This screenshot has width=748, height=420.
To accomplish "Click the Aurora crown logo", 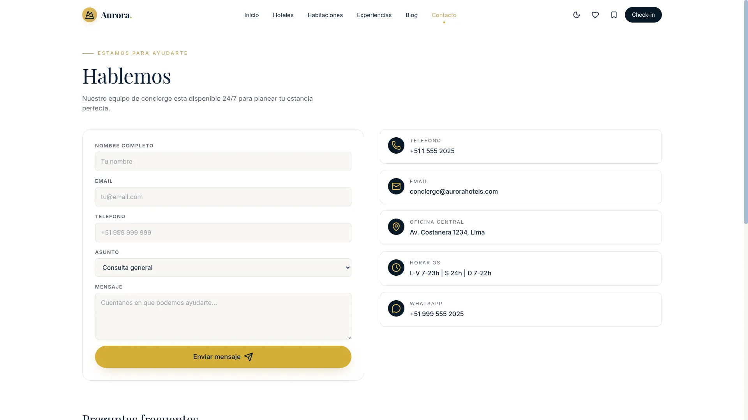I will click(90, 15).
